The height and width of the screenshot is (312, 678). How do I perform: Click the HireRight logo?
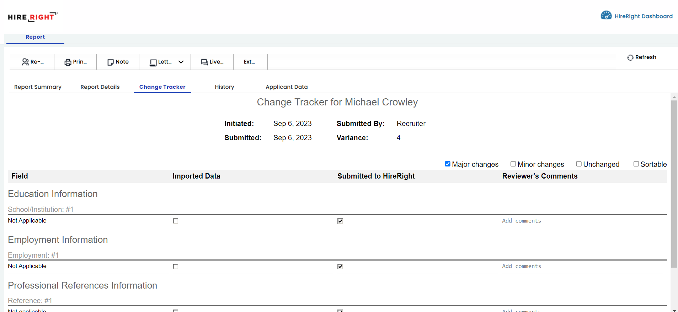tap(33, 17)
